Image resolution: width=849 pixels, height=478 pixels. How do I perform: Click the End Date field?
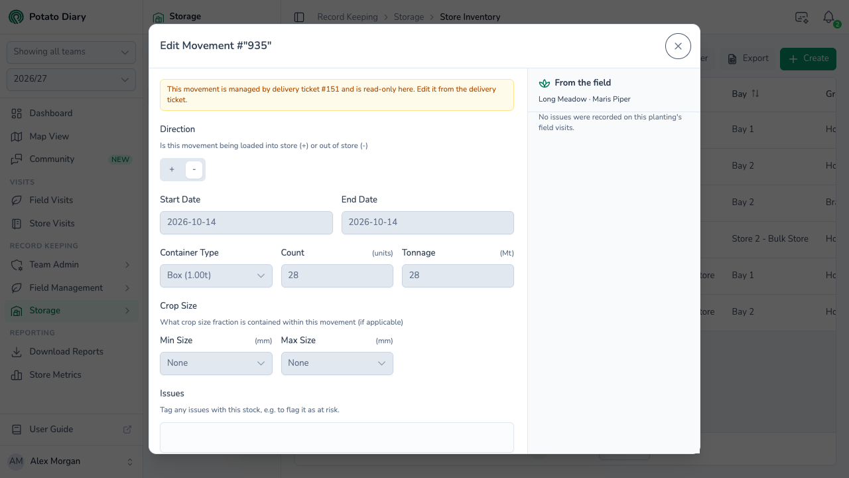coord(428,223)
